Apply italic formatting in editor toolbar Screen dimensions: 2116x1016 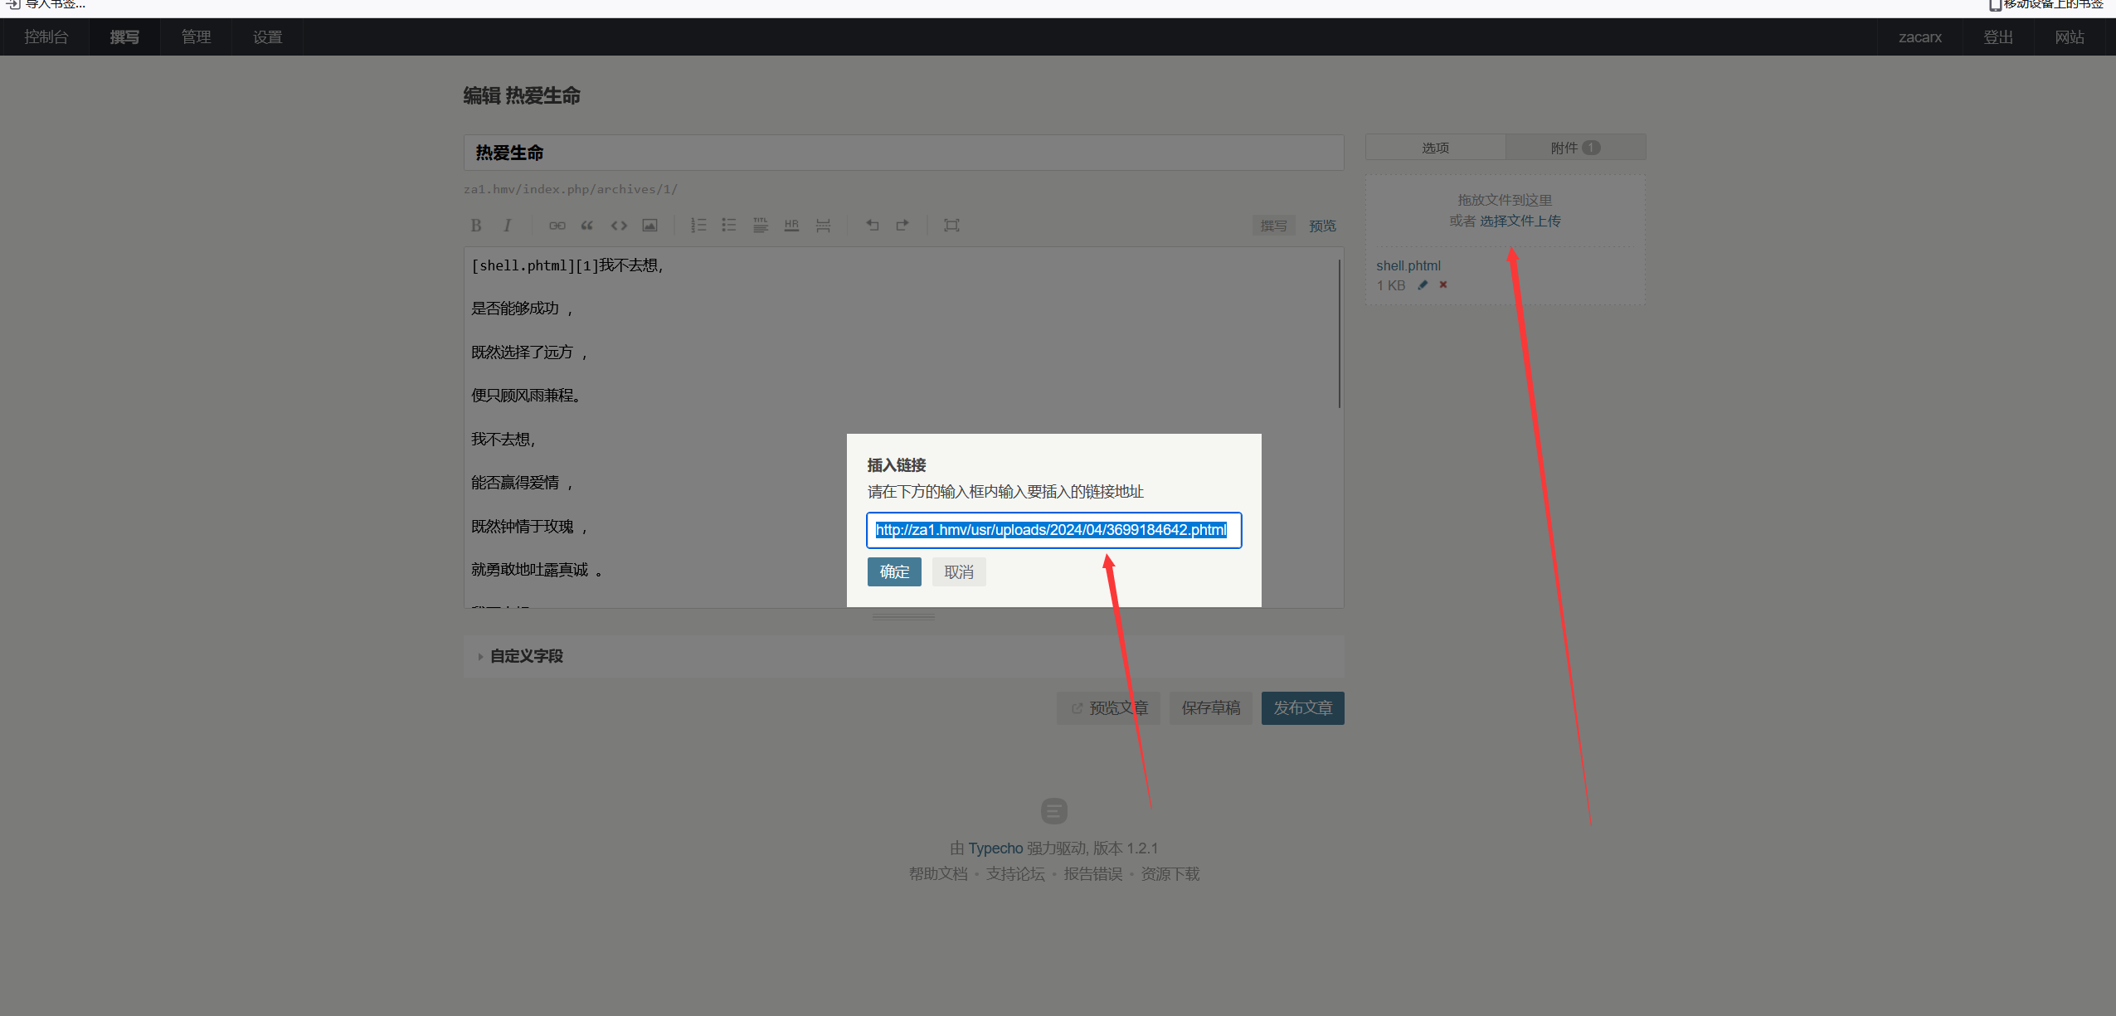point(507,226)
